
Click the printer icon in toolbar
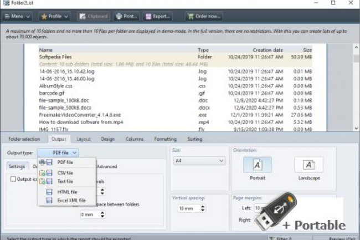[x=119, y=16]
